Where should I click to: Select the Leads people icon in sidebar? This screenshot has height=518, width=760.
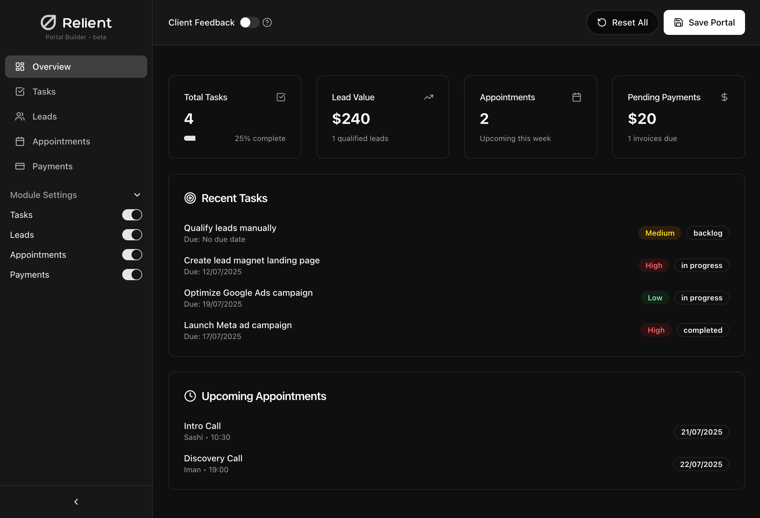(x=20, y=116)
